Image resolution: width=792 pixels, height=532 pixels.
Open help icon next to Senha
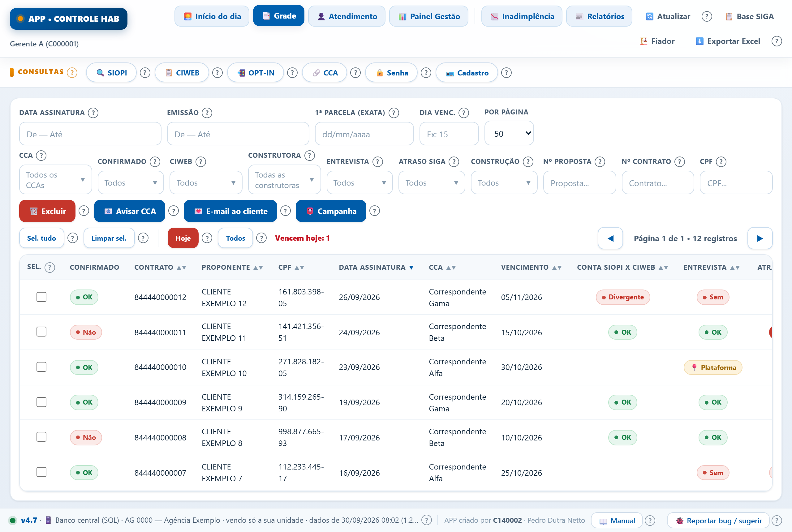point(426,73)
